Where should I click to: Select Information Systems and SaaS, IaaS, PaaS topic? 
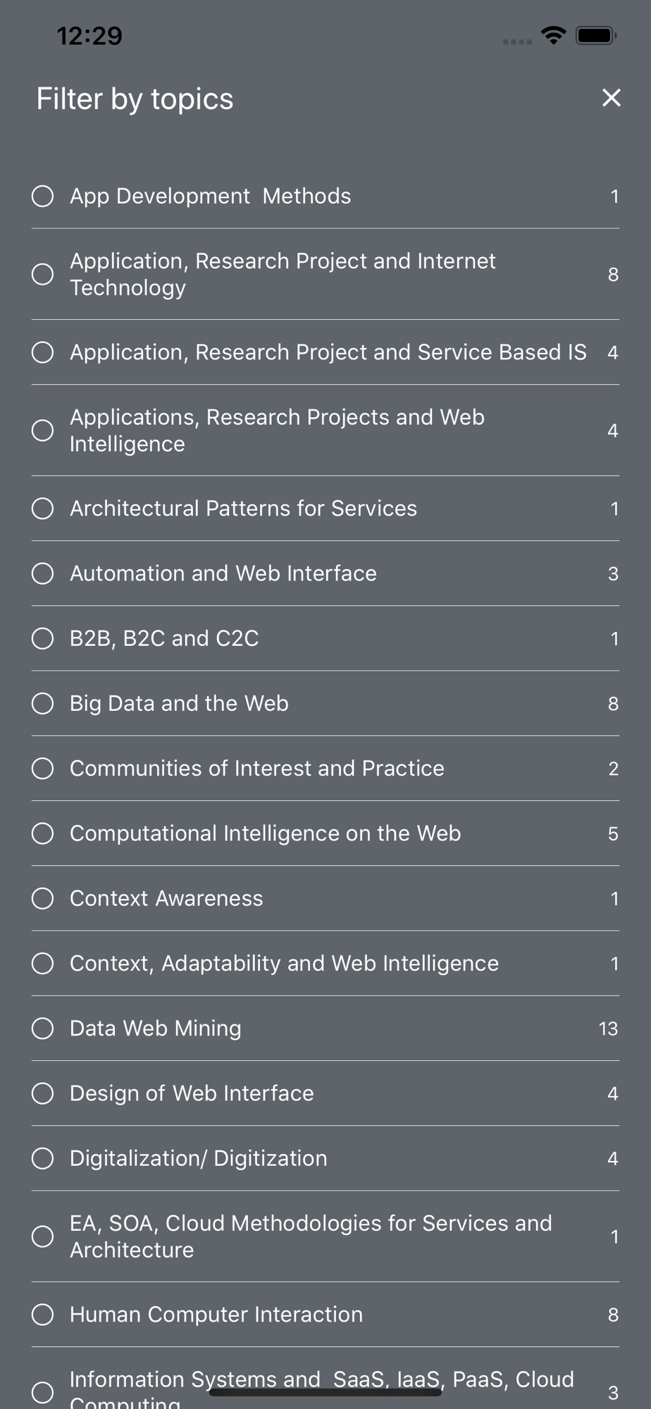43,1392
